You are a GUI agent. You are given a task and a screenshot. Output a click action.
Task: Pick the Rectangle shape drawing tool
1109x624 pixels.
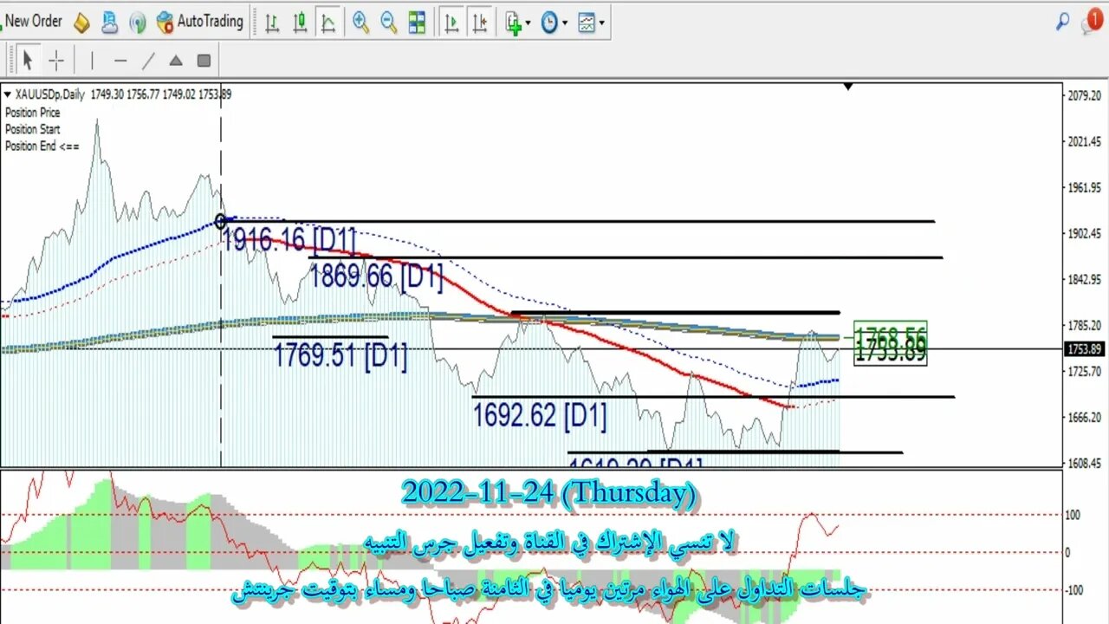204,61
